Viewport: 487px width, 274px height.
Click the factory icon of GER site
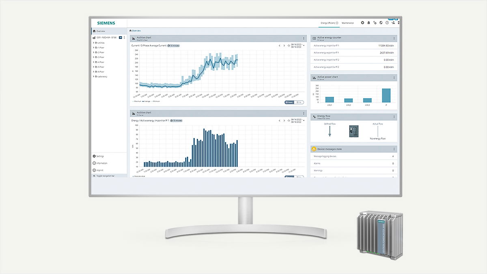coord(94,37)
